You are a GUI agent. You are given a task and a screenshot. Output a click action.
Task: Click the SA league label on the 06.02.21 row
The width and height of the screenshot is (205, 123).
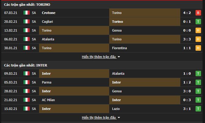click(34, 39)
